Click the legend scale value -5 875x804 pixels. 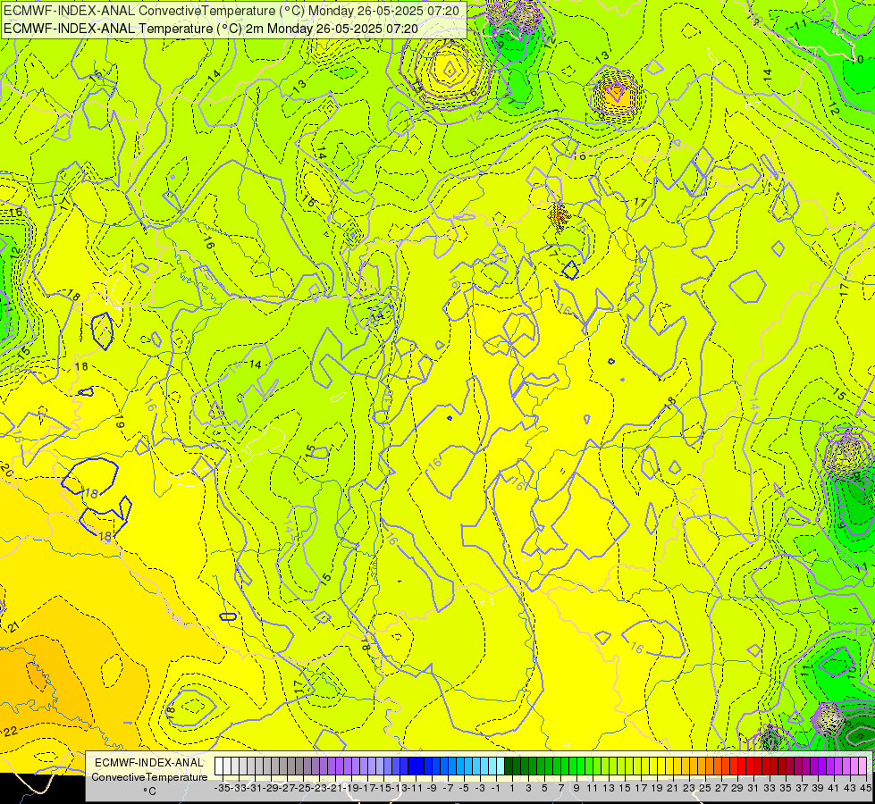click(465, 788)
